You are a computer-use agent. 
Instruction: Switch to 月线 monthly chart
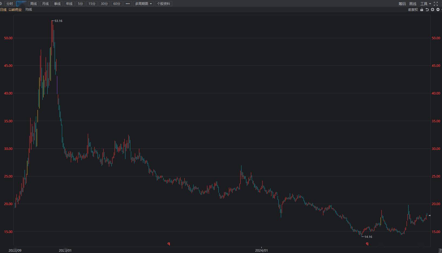(x=45, y=4)
